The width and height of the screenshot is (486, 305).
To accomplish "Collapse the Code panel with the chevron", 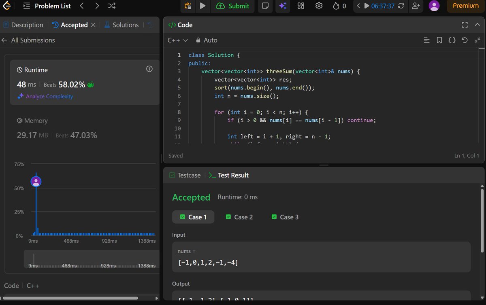I will pyautogui.click(x=477, y=25).
